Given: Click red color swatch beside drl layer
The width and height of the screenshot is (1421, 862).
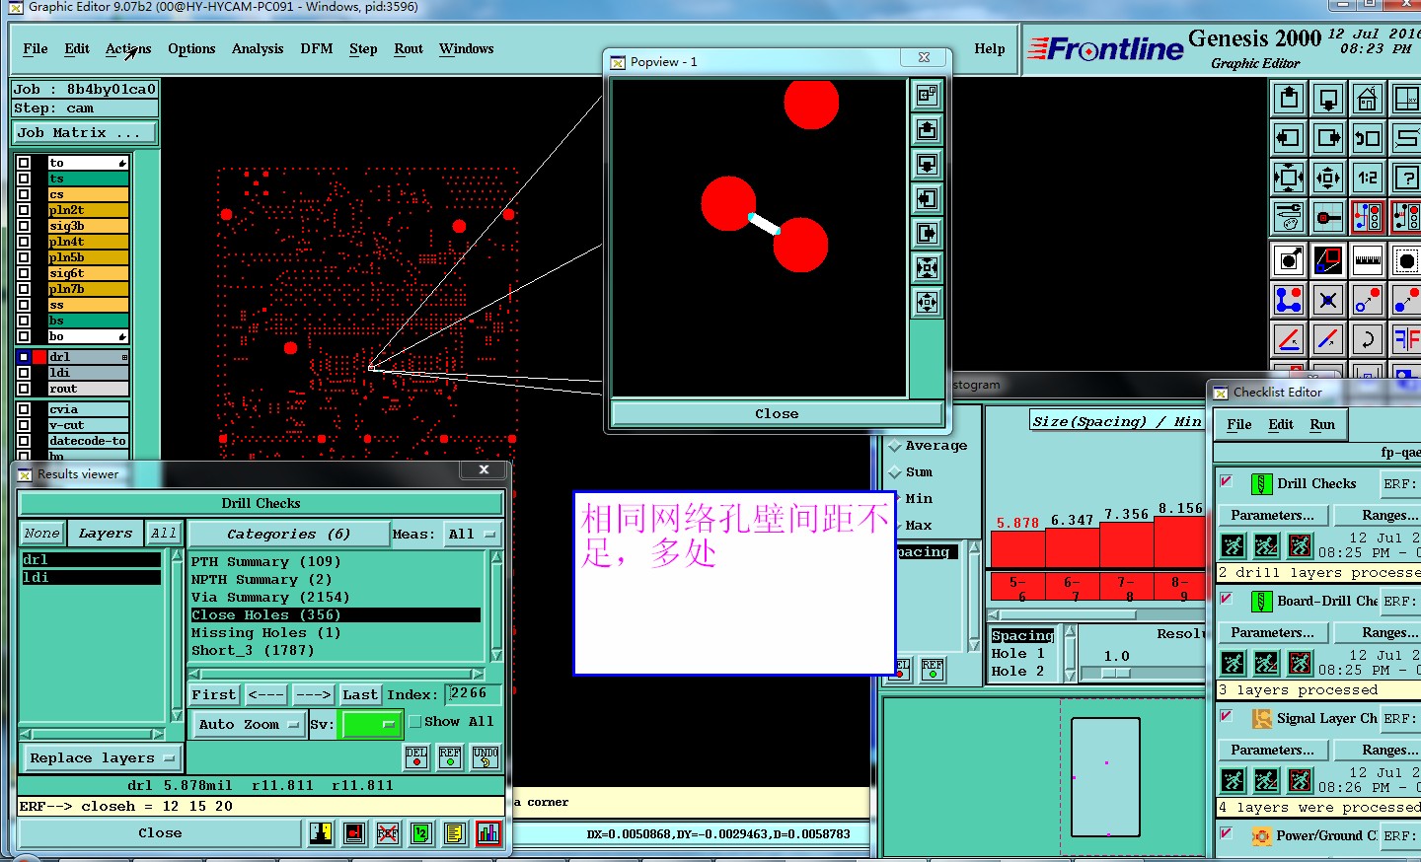Looking at the screenshot, I should click(39, 357).
